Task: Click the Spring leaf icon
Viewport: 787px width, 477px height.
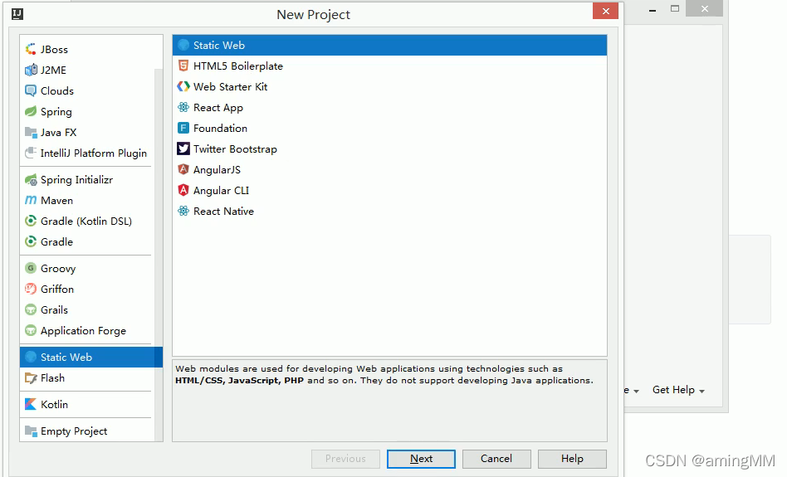Action: click(31, 111)
